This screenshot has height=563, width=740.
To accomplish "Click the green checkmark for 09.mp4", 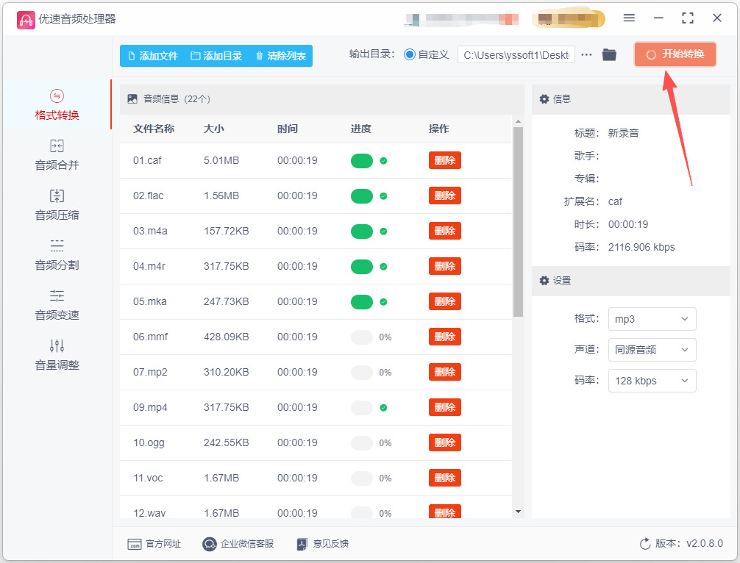I will pos(384,408).
